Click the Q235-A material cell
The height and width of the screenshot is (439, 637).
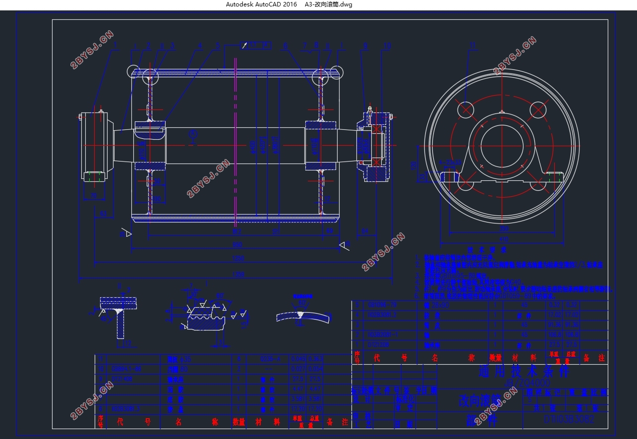tap(271, 358)
